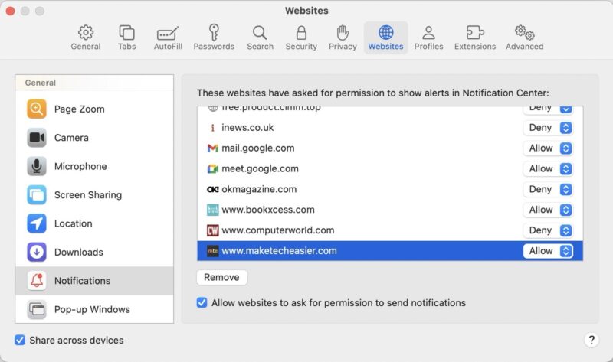Image resolution: width=613 pixels, height=362 pixels.
Task: Click the Computerworld CW favicon
Action: coord(212,230)
